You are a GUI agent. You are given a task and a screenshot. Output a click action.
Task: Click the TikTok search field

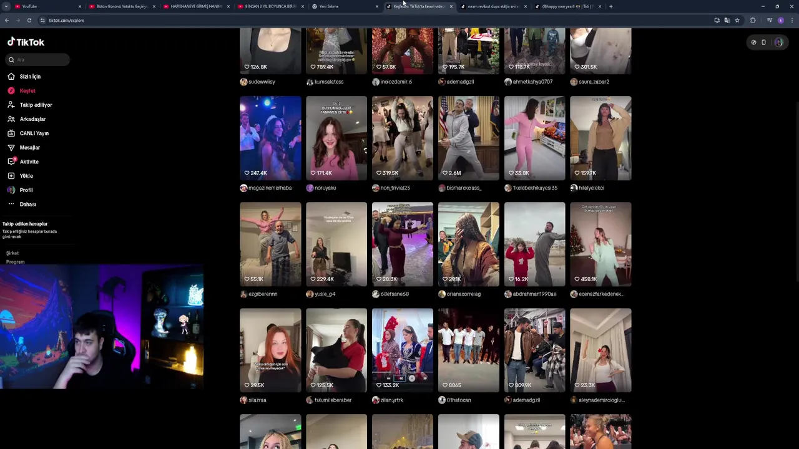37,60
